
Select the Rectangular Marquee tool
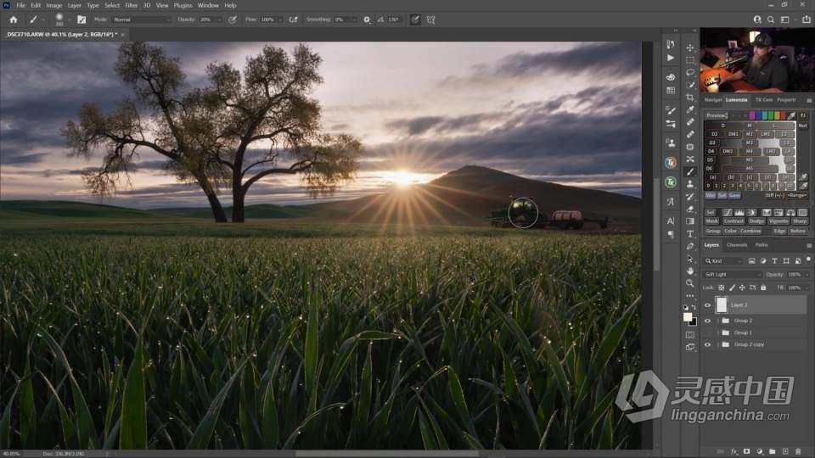pyautogui.click(x=690, y=60)
